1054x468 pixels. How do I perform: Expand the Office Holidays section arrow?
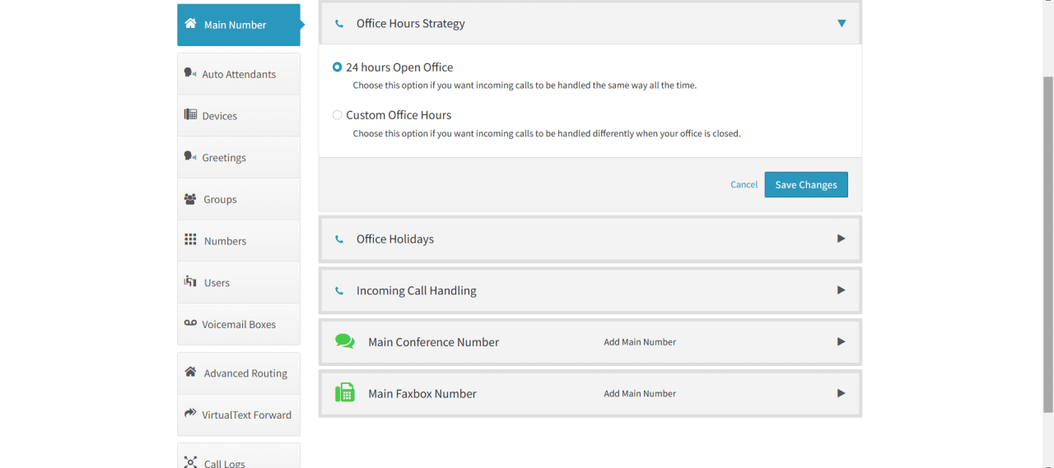click(842, 239)
